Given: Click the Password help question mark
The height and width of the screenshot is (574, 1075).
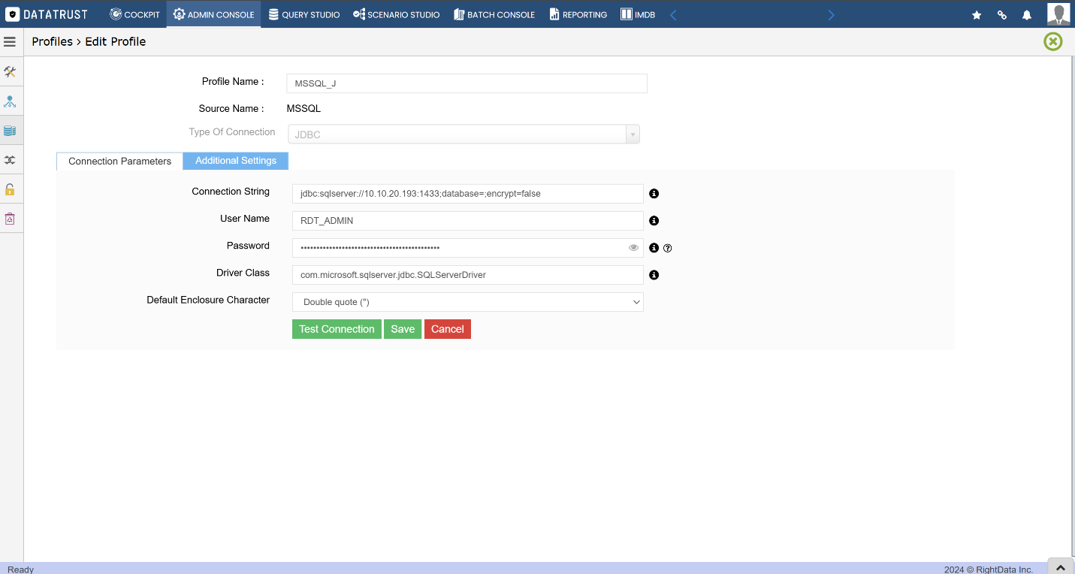Looking at the screenshot, I should [x=667, y=247].
